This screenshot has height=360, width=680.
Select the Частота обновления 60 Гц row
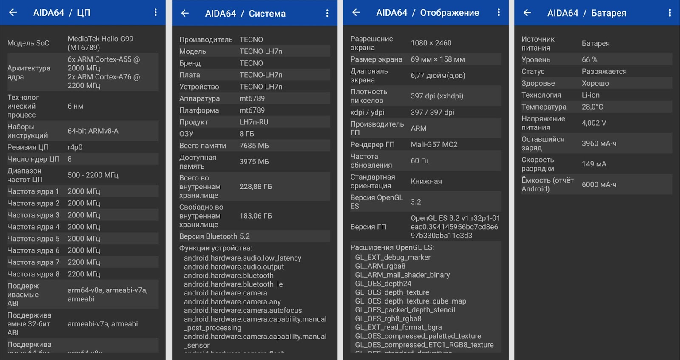[x=425, y=161]
